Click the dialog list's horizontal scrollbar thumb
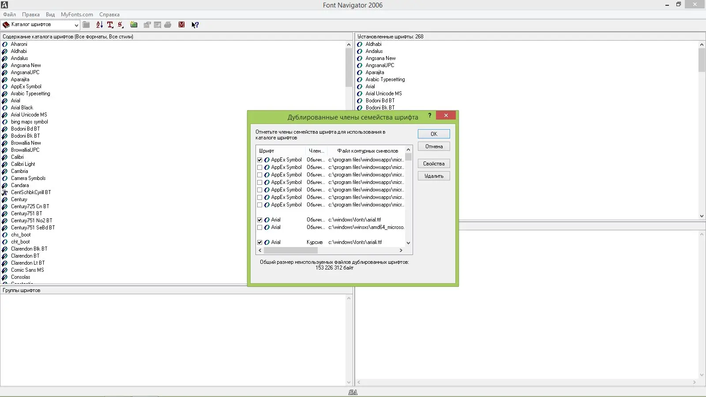 pyautogui.click(x=291, y=250)
